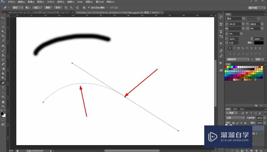This screenshot has width=267, height=152.
Task: Toggle lock transparent pixels
Action: 233,123
